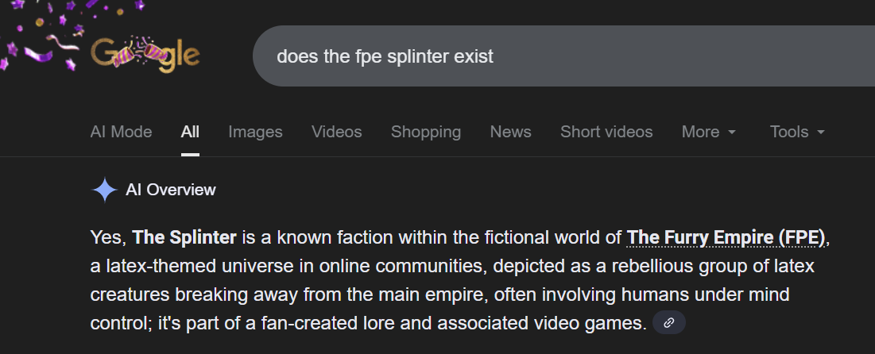Show Shopping results

[x=425, y=132]
